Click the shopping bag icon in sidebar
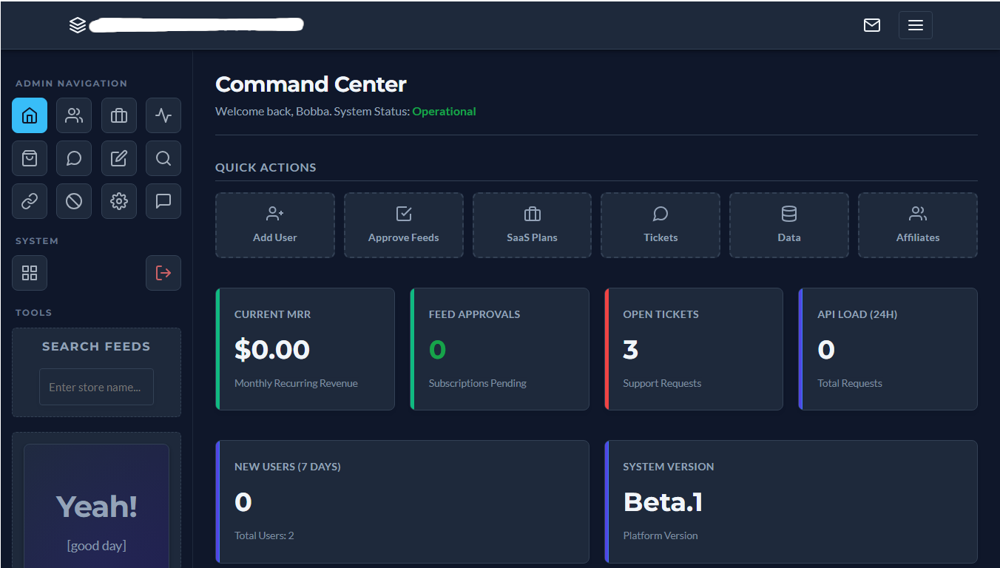Image resolution: width=1000 pixels, height=568 pixels. pos(30,158)
